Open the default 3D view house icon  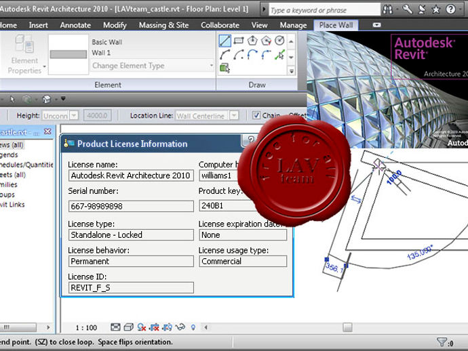(x=46, y=99)
